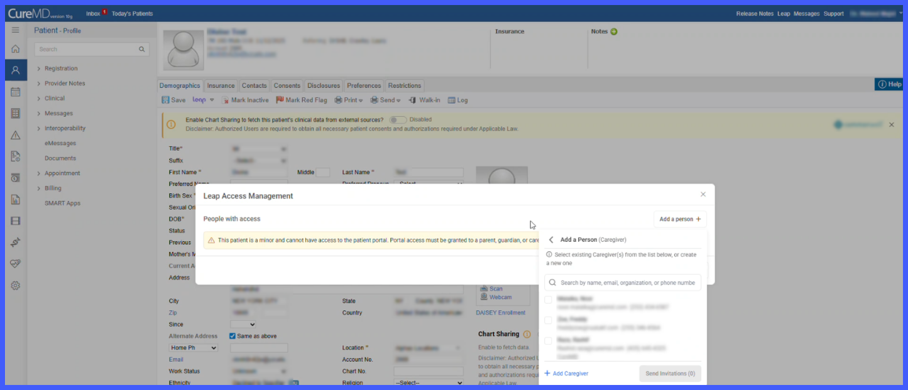Open the settings gear in left sidebar
The image size is (908, 390).
[16, 285]
